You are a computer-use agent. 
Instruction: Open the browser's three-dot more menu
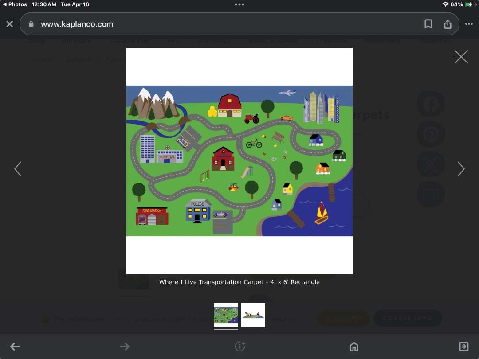[469, 24]
